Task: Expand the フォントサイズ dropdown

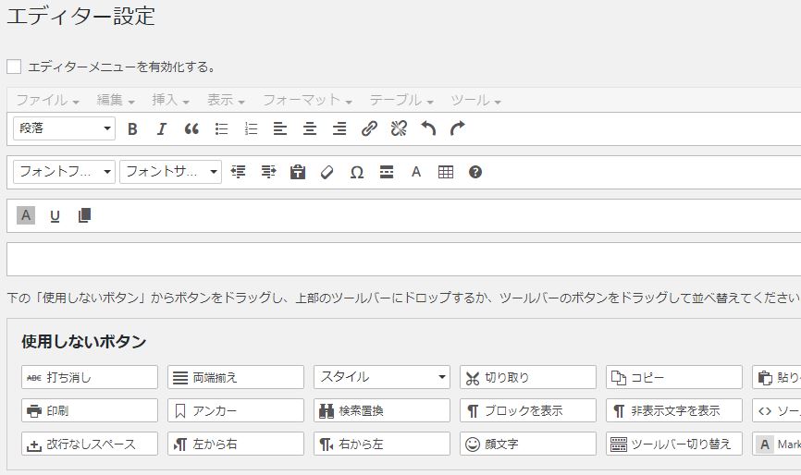Action: pyautogui.click(x=170, y=172)
